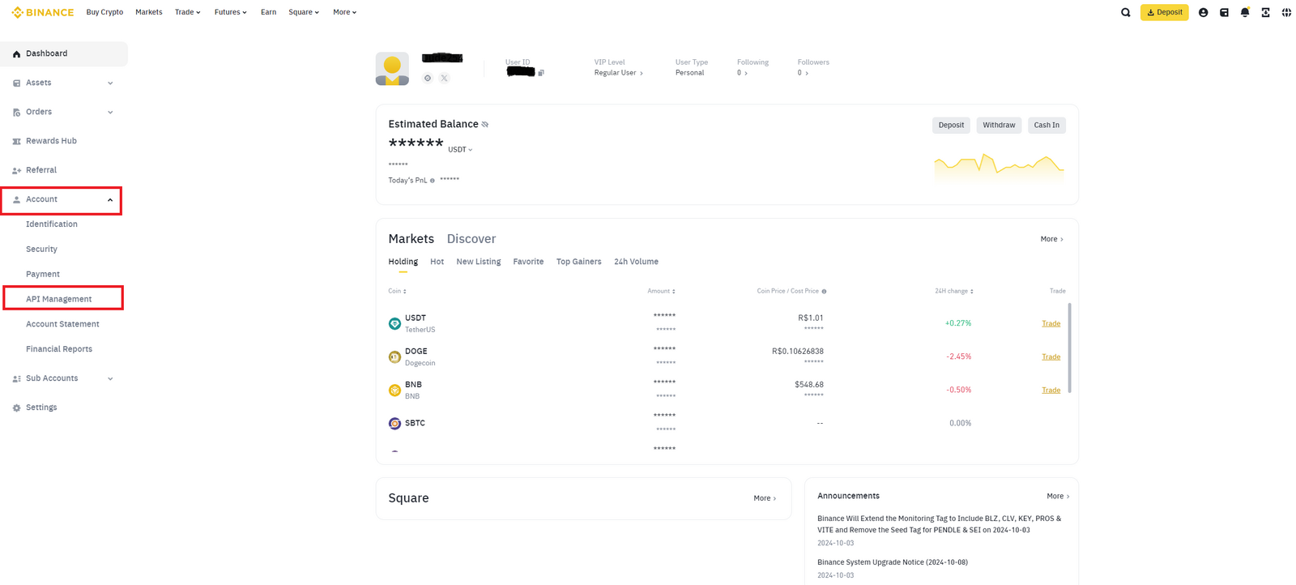Click the Today's PnL info icon
The width and height of the screenshot is (1296, 585).
tap(433, 181)
